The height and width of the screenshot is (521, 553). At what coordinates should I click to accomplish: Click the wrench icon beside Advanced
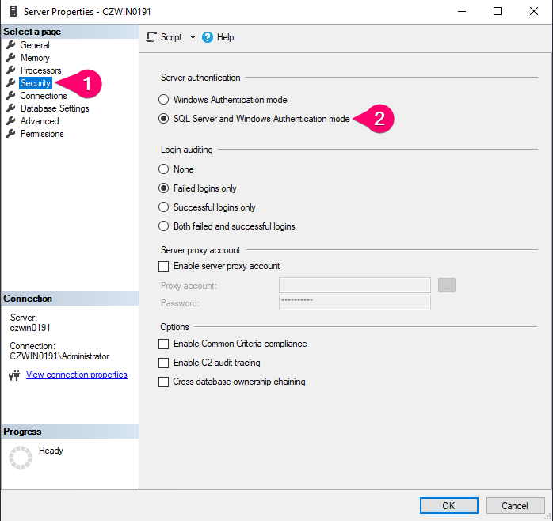[11, 121]
